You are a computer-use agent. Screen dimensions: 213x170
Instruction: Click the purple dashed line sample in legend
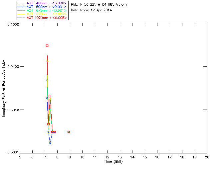click(x=21, y=3)
